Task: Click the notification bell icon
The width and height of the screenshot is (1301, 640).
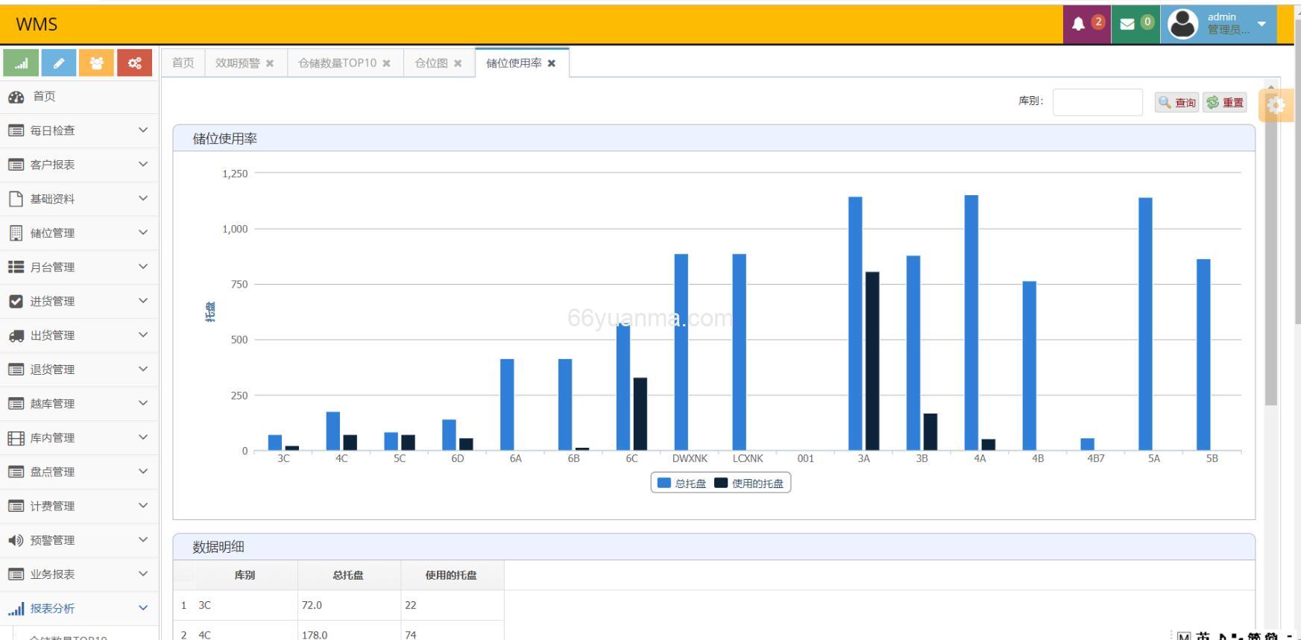Action: [1079, 24]
